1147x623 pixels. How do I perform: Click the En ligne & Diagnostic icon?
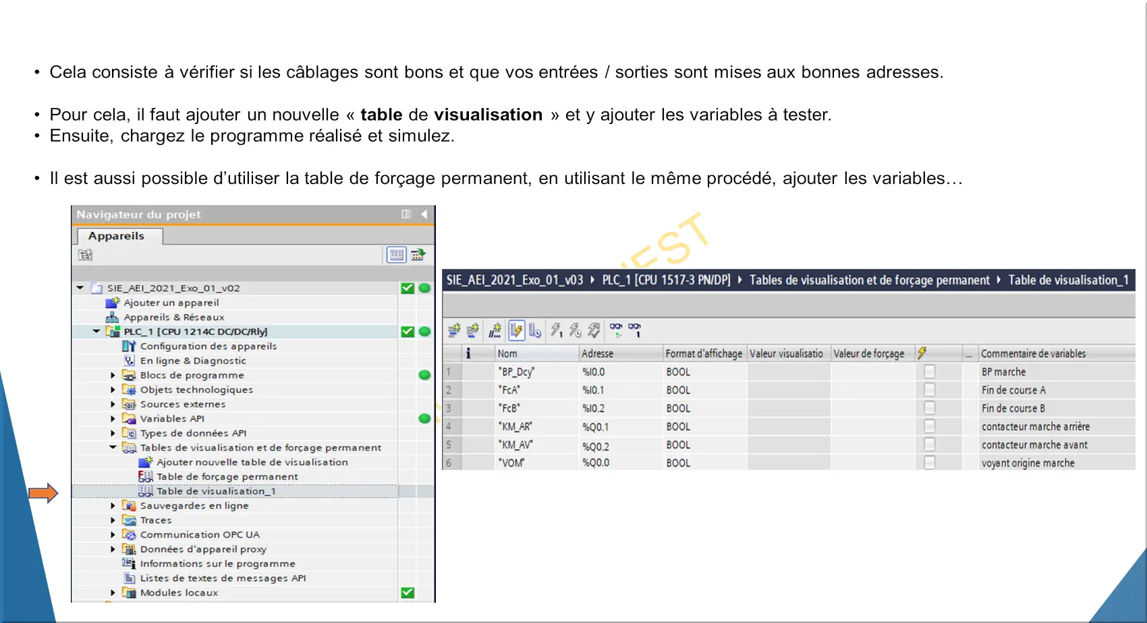pyautogui.click(x=129, y=361)
